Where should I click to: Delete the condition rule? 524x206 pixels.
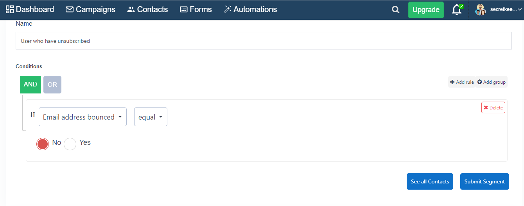(493, 108)
